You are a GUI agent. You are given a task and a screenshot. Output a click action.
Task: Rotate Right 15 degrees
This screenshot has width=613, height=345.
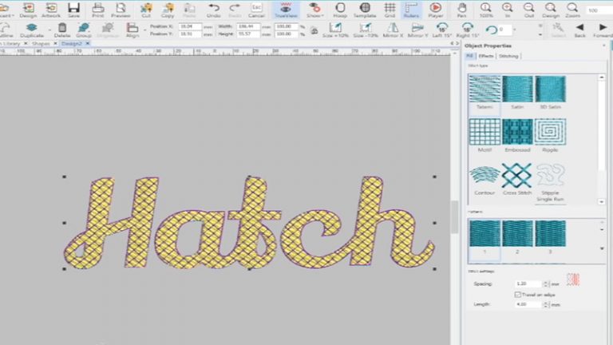[467, 30]
